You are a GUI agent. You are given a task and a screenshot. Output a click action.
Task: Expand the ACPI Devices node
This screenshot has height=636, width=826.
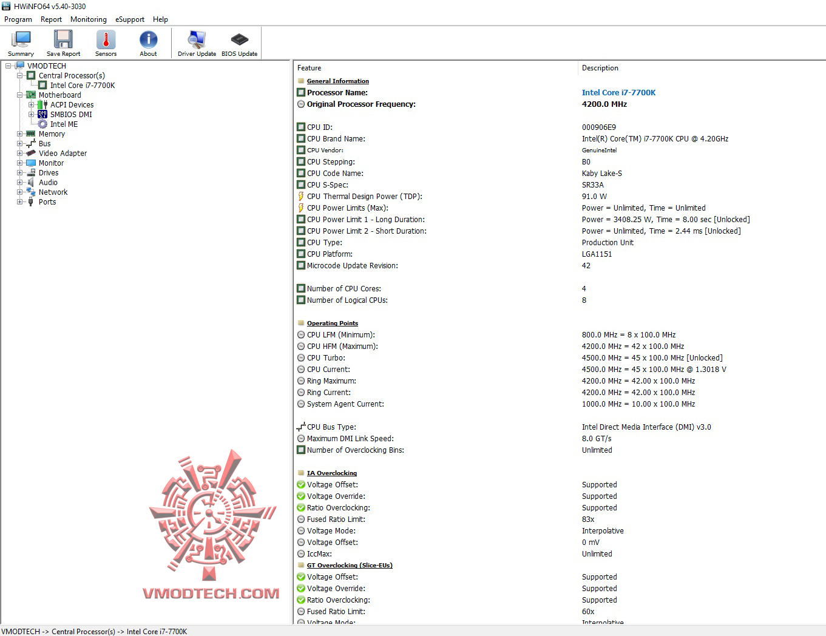[31, 104]
